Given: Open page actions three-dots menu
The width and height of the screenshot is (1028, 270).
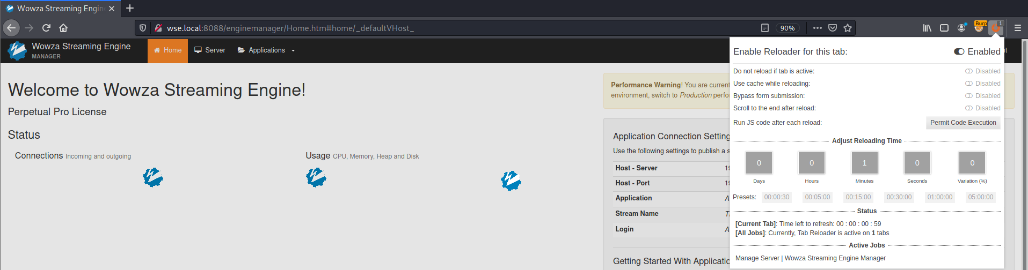Looking at the screenshot, I should [817, 28].
